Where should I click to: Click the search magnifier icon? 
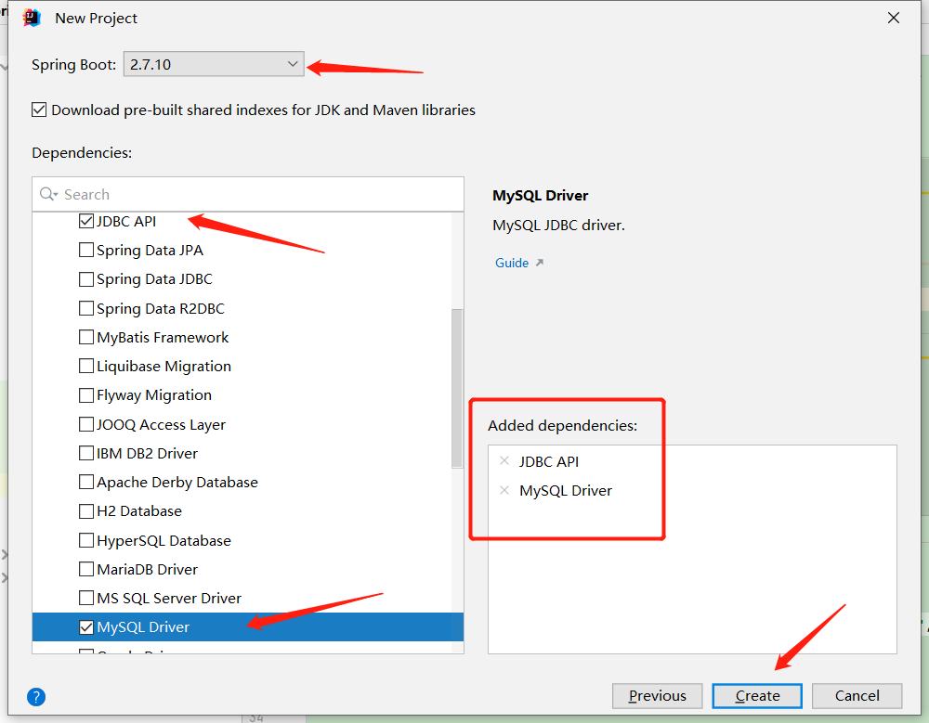click(x=47, y=194)
